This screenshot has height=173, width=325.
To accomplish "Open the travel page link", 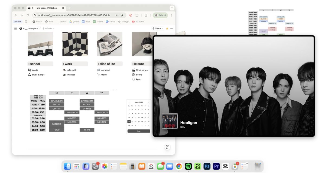I will 102,75.
